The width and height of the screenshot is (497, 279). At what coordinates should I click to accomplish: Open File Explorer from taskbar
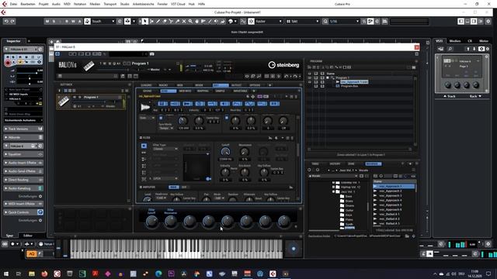(x=32, y=274)
